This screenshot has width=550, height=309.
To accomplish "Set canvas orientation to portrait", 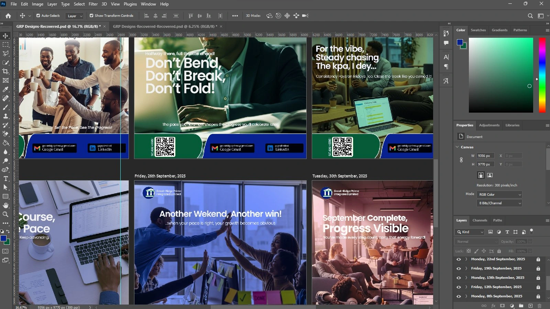I will (x=481, y=175).
